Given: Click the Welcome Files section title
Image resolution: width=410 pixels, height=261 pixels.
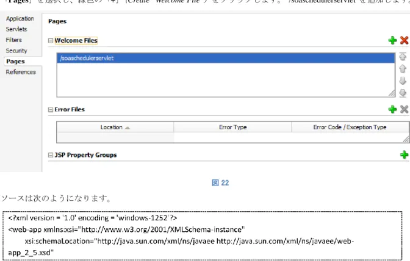Looking at the screenshot, I should (76, 40).
